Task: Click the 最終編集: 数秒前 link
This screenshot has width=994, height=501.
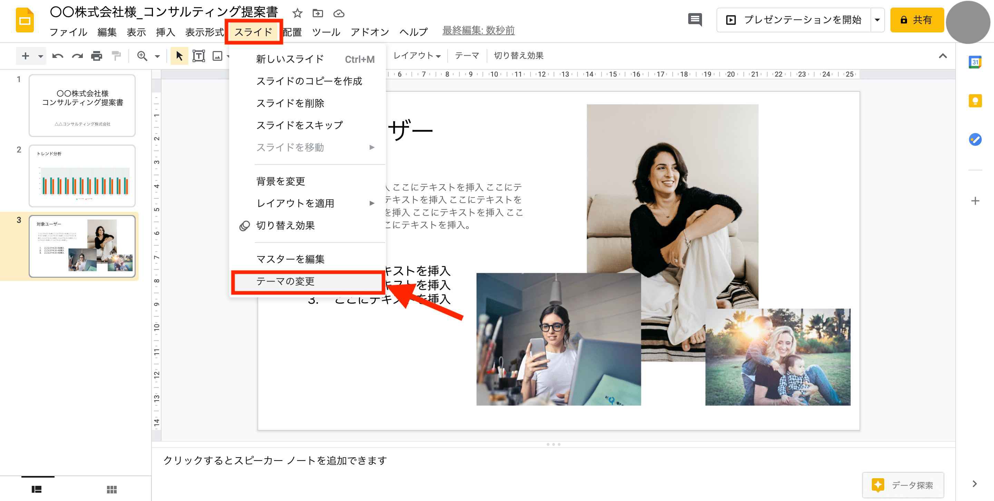Action: click(478, 30)
